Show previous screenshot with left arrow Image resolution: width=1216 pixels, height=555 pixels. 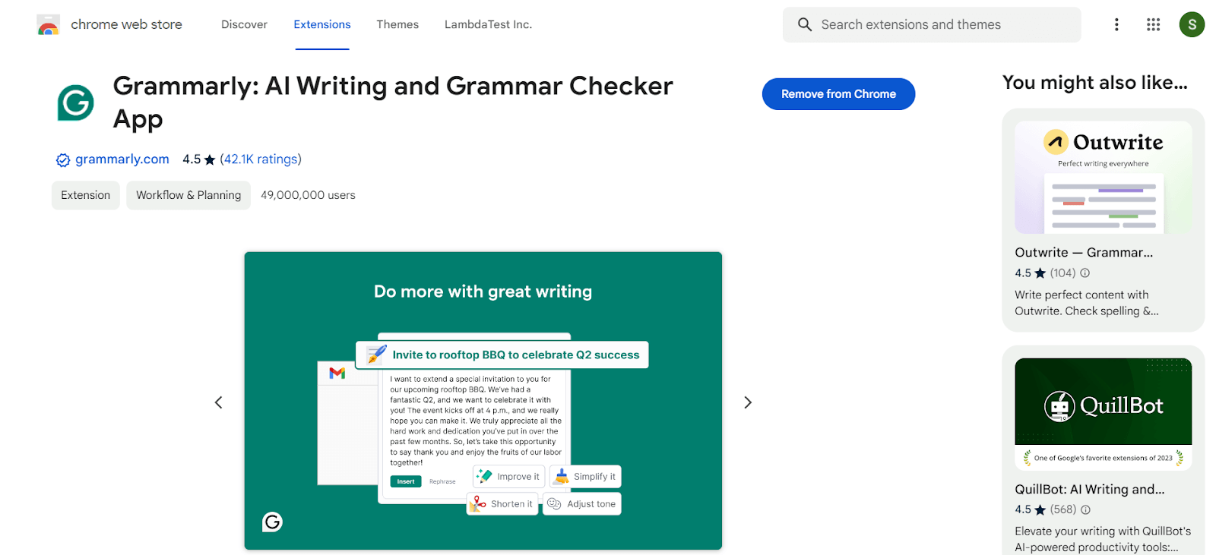[218, 402]
